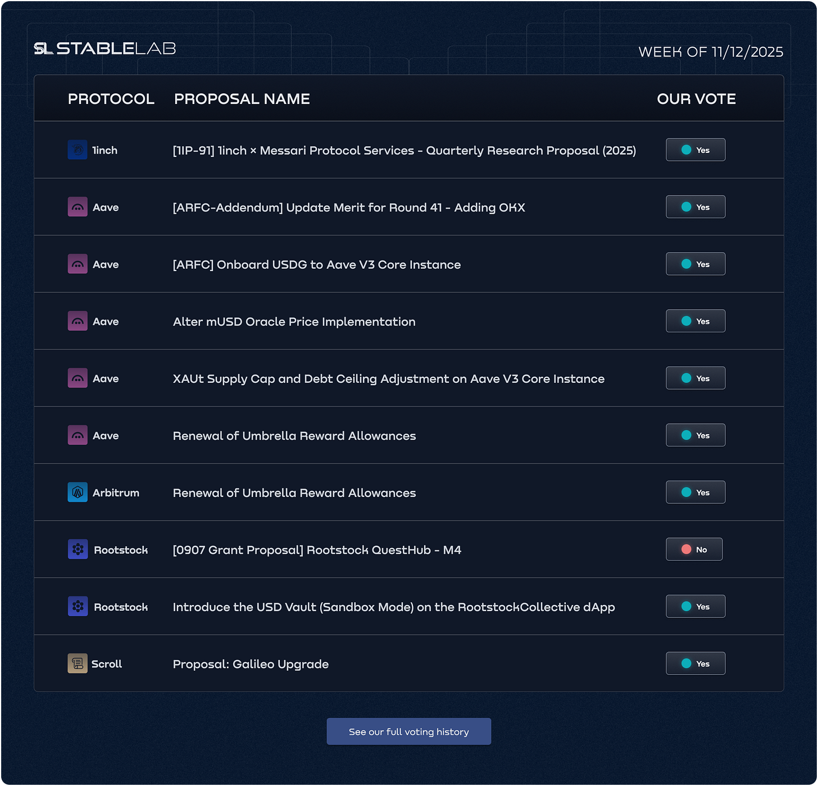Viewport: 818px width, 786px height.
Task: Click Yes vote for Update Merit Round 41
Action: click(x=696, y=207)
